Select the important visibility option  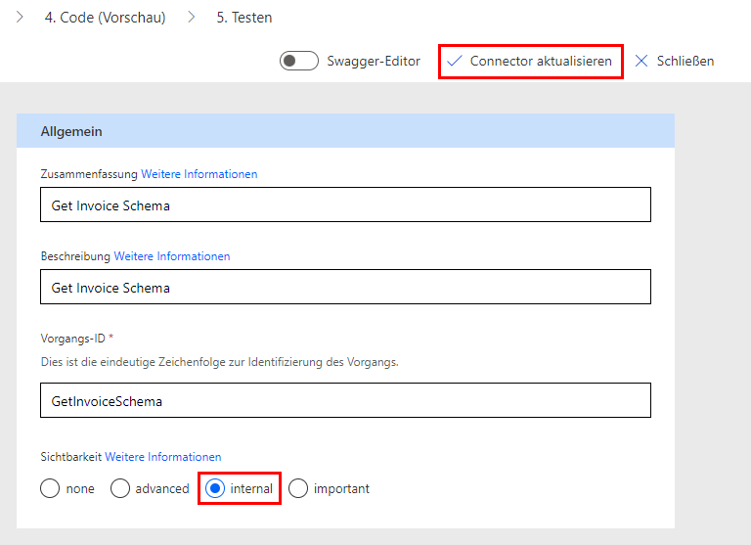[298, 488]
